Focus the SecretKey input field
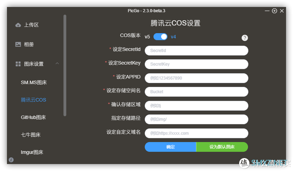The width and height of the screenshot is (293, 171). point(196,64)
